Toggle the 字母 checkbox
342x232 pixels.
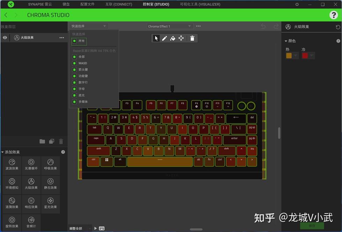tap(74, 89)
